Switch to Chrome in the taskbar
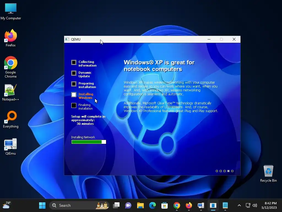Screen dimensions: 282x212 click(x=177, y=205)
